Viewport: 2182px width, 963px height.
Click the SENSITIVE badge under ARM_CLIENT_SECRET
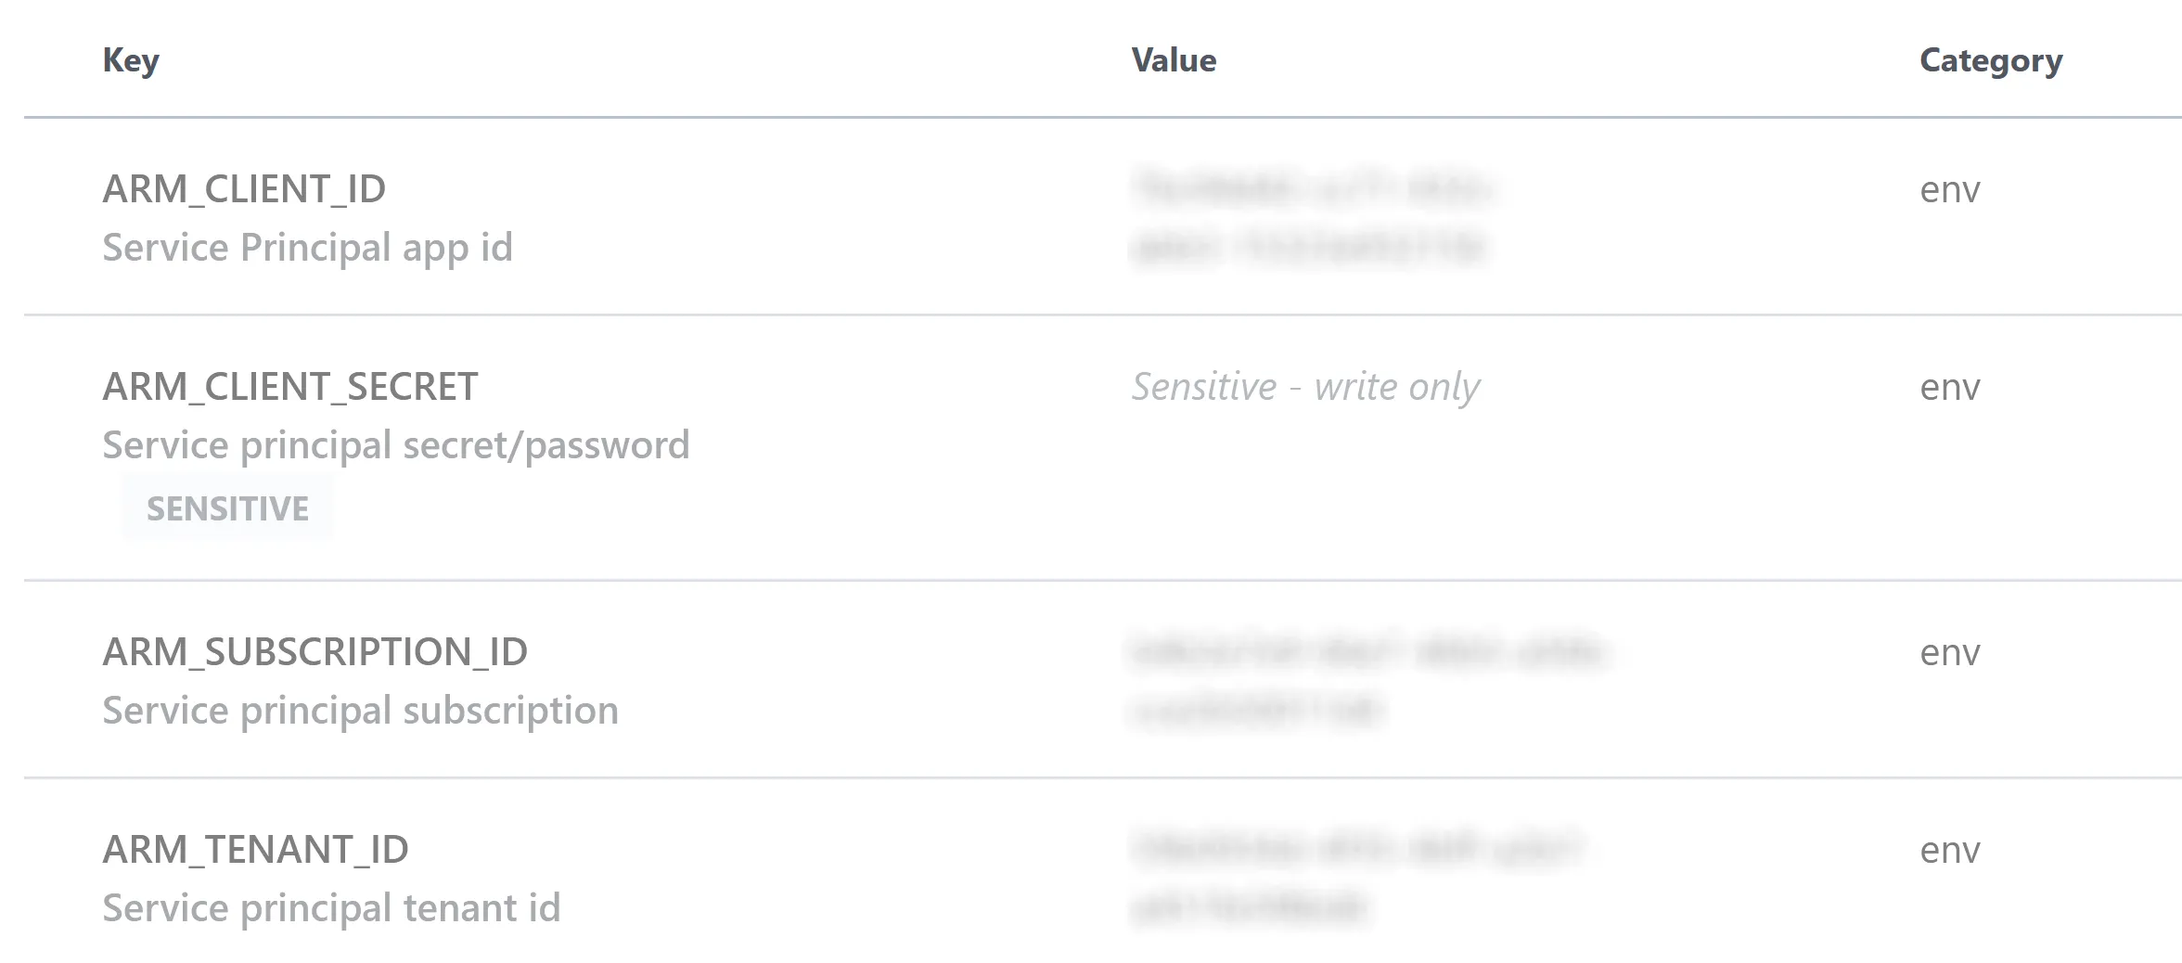pyautogui.click(x=227, y=507)
